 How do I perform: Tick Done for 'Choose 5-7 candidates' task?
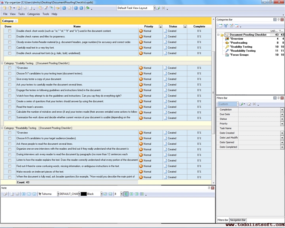tap(10, 73)
